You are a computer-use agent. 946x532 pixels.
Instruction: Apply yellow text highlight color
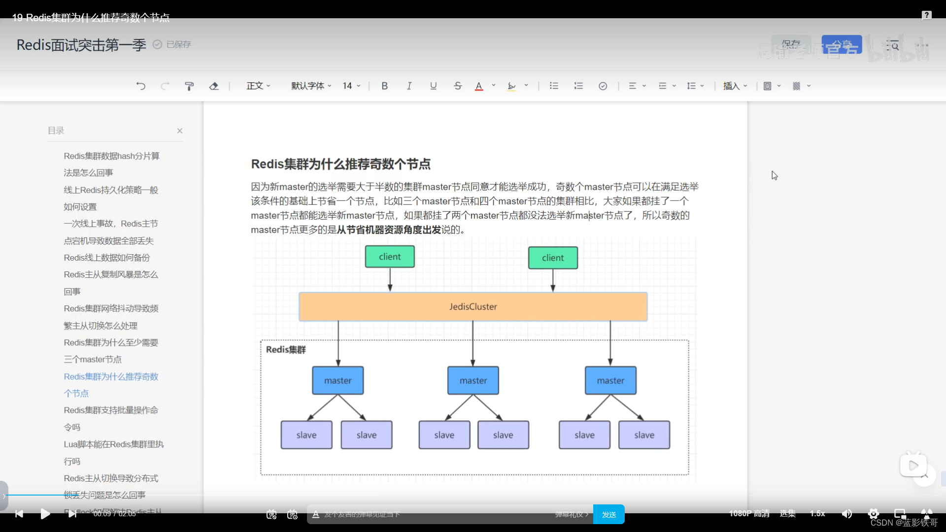click(512, 86)
